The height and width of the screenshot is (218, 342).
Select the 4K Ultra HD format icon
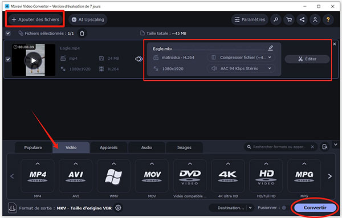tap(228, 176)
